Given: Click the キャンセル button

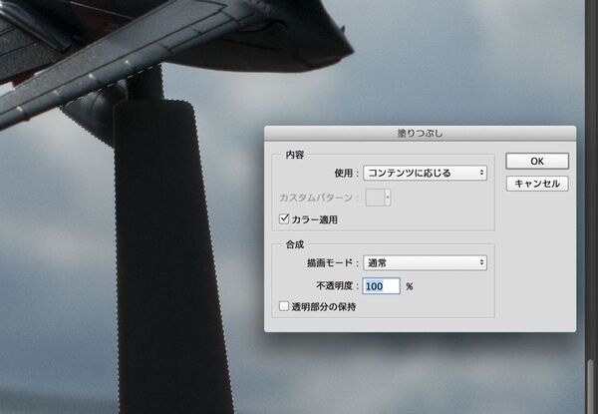Looking at the screenshot, I should tap(537, 184).
